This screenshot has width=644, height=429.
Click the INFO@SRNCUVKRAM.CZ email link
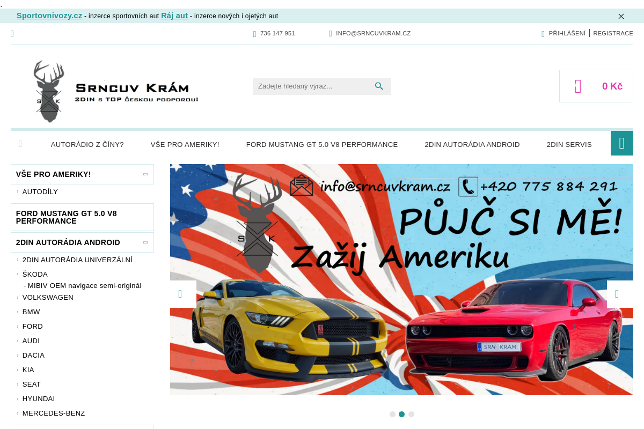[x=373, y=33]
